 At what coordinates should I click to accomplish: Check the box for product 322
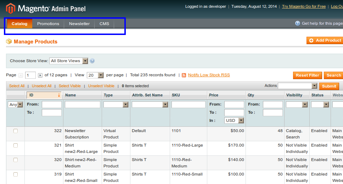(x=16, y=131)
